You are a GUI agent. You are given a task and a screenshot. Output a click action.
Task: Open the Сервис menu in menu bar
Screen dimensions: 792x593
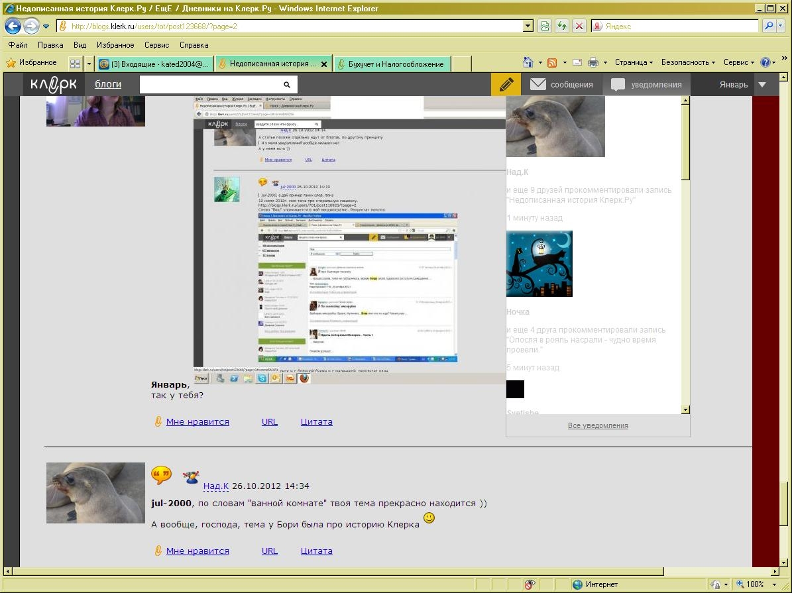(156, 45)
